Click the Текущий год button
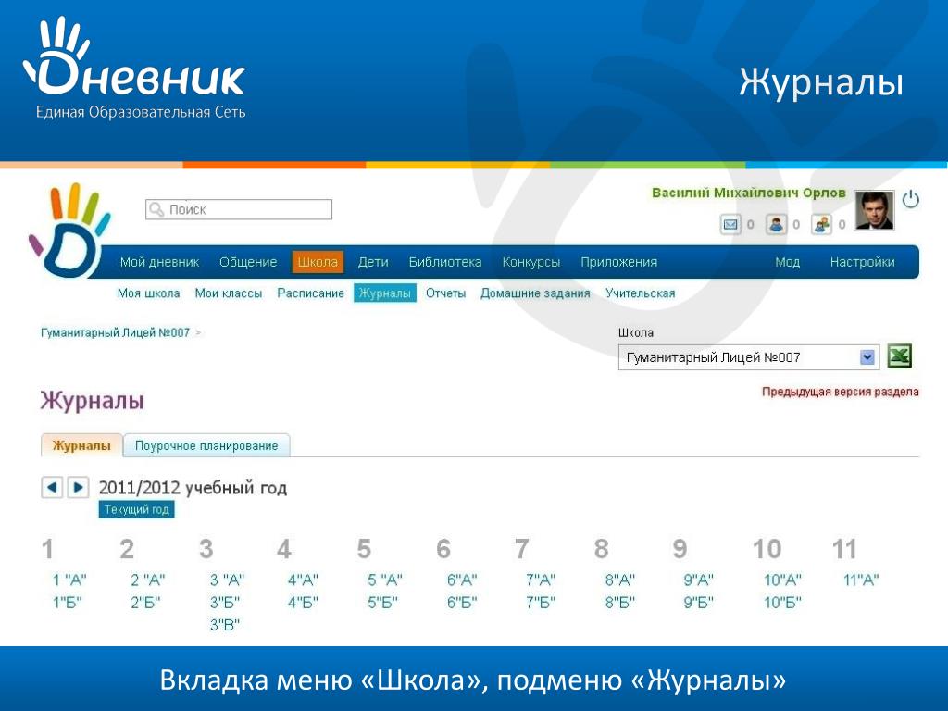 [137, 509]
